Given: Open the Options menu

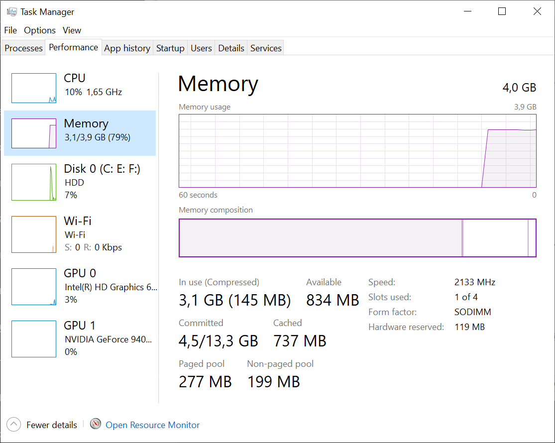Looking at the screenshot, I should point(40,30).
